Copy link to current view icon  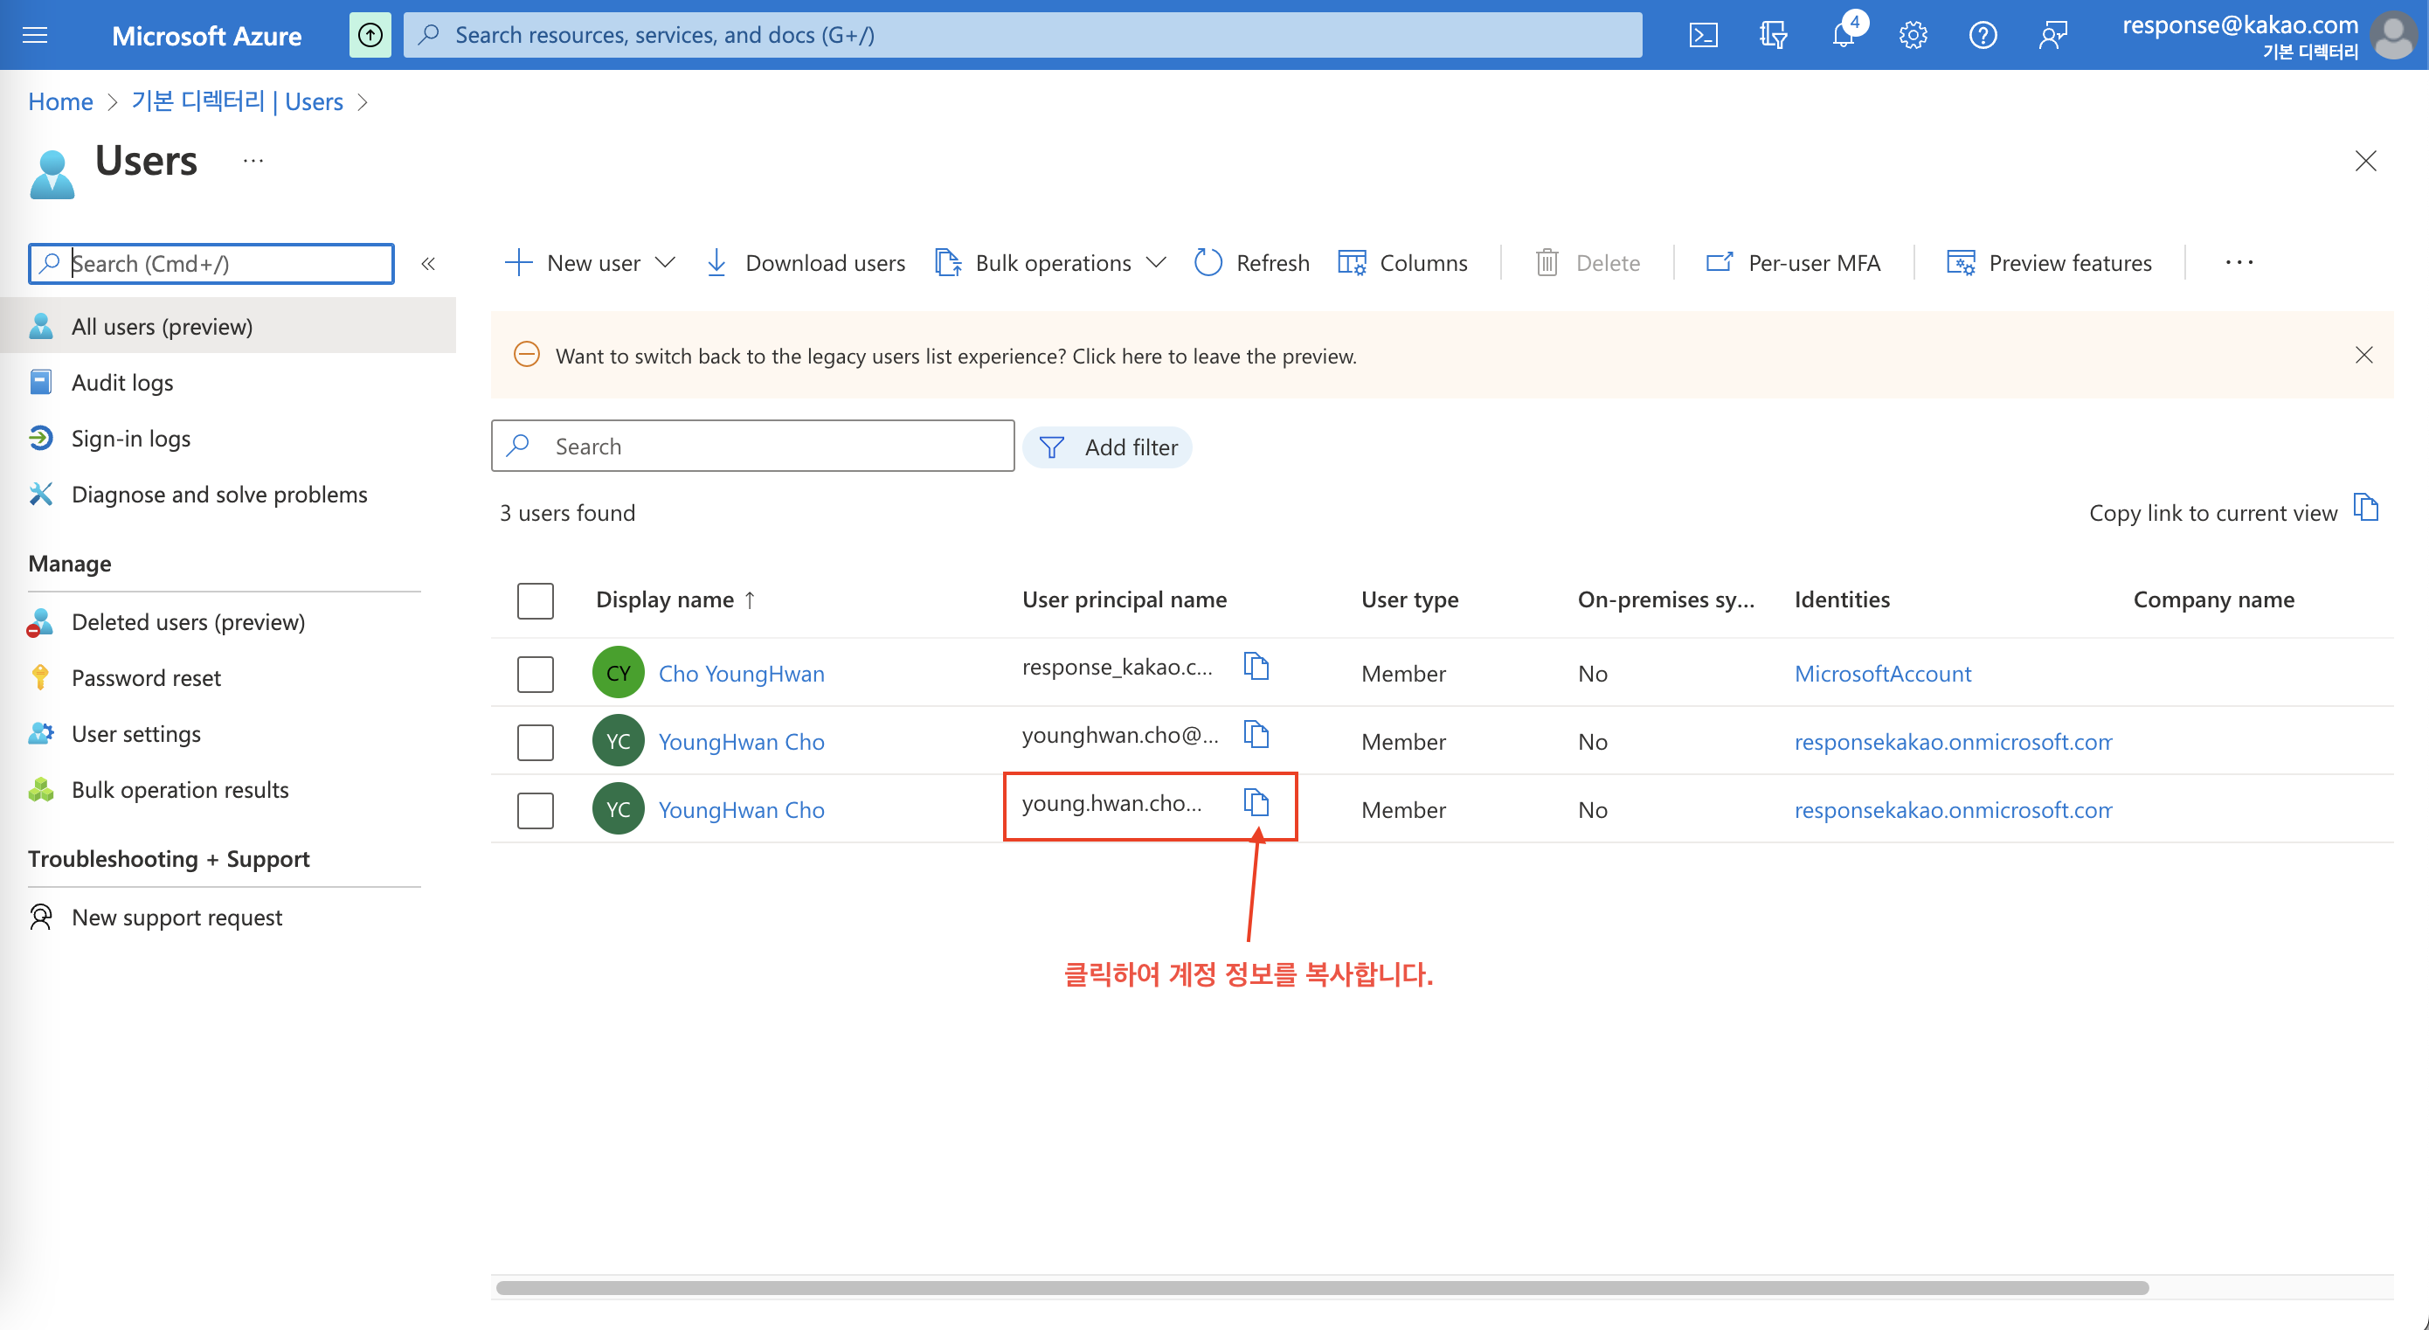[x=2366, y=509]
